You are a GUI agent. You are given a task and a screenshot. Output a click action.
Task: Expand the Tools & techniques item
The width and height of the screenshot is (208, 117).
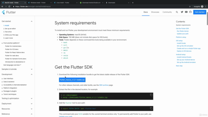[x=2, y=94]
